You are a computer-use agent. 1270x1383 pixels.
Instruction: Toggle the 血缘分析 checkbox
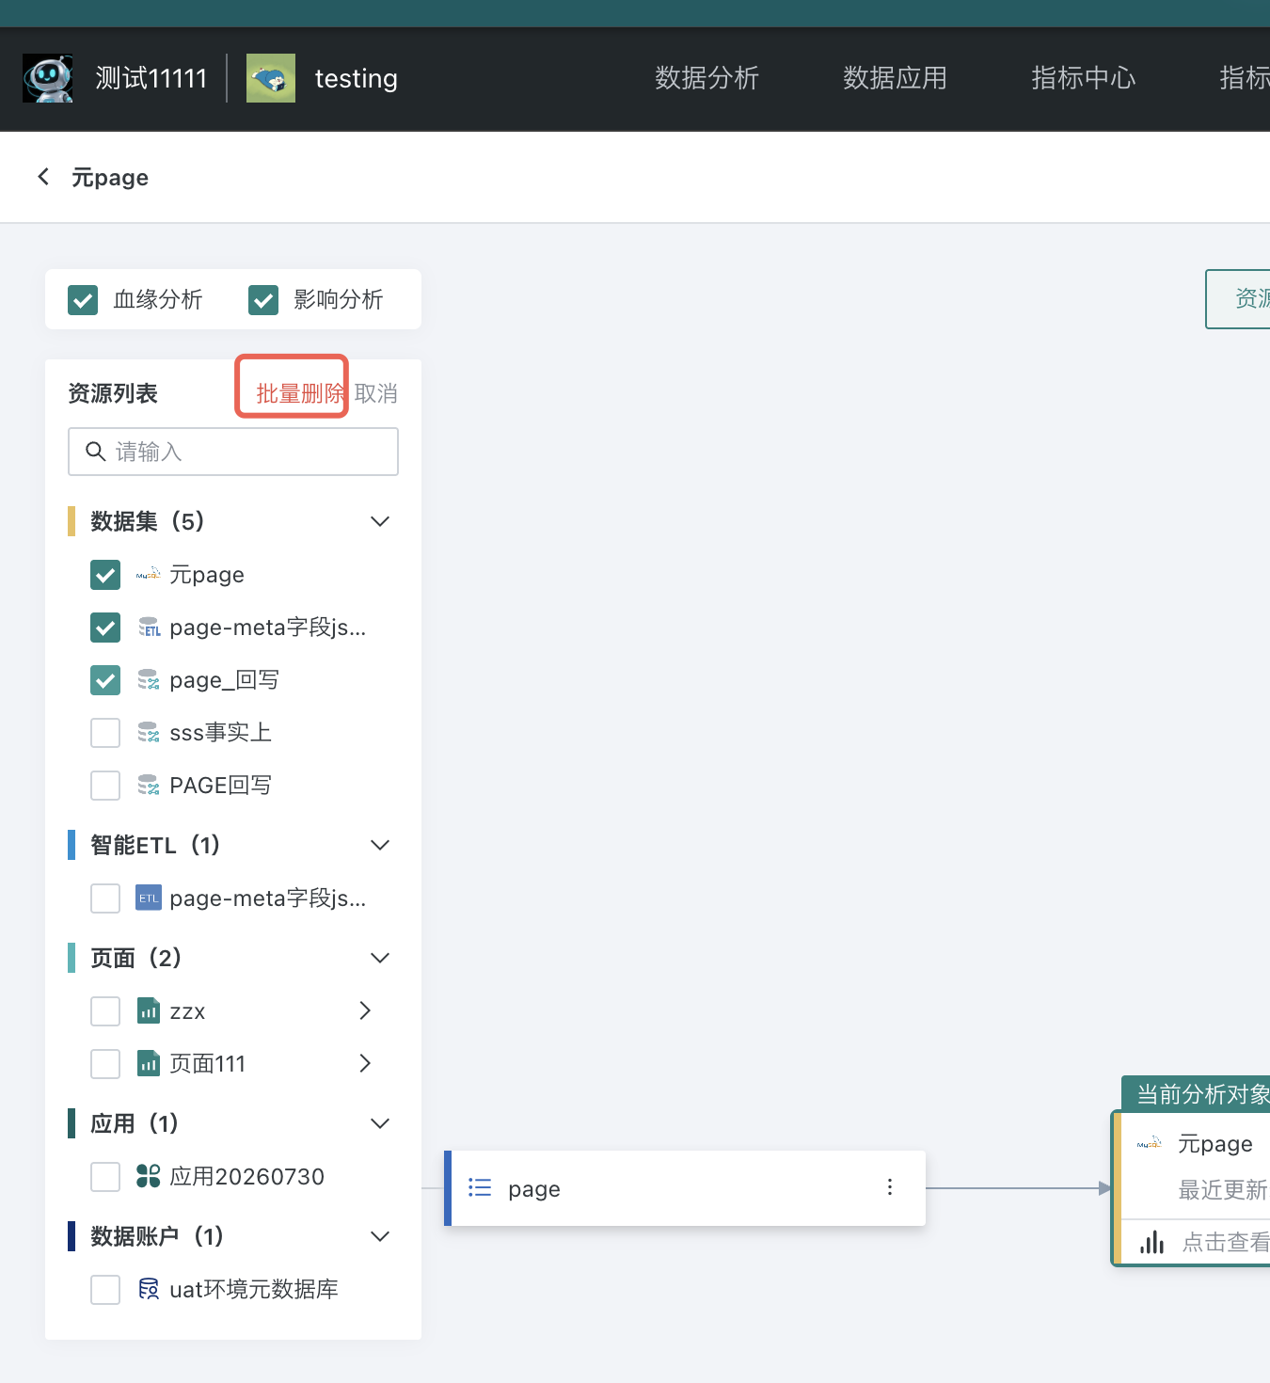(x=83, y=300)
